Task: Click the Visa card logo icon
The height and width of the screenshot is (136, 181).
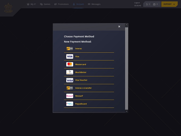Action: tap(69, 56)
